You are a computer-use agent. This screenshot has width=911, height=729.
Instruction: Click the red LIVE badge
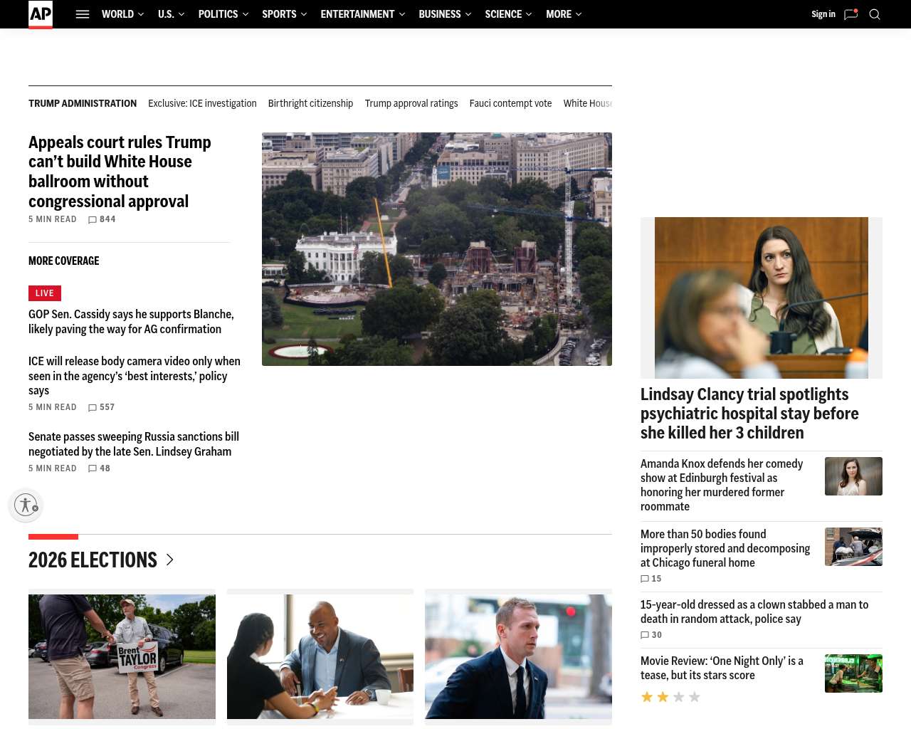45,293
